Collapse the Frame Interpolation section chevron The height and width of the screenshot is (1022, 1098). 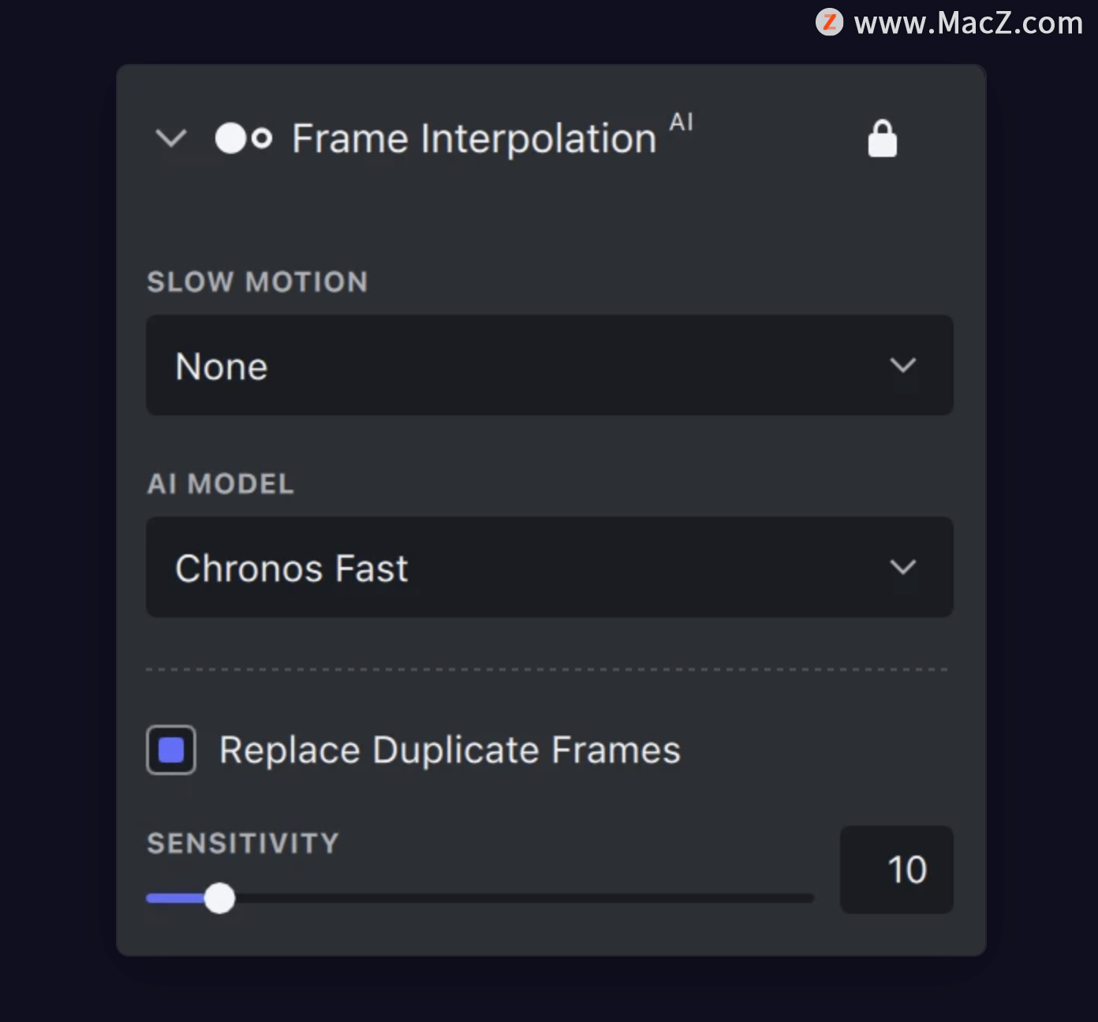point(171,139)
